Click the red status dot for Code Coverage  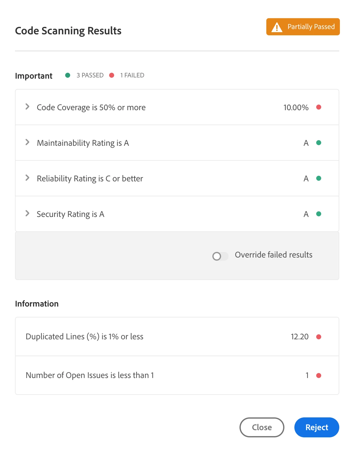pos(319,107)
